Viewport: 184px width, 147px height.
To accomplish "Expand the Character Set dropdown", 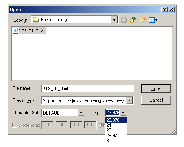I will click(x=81, y=113).
